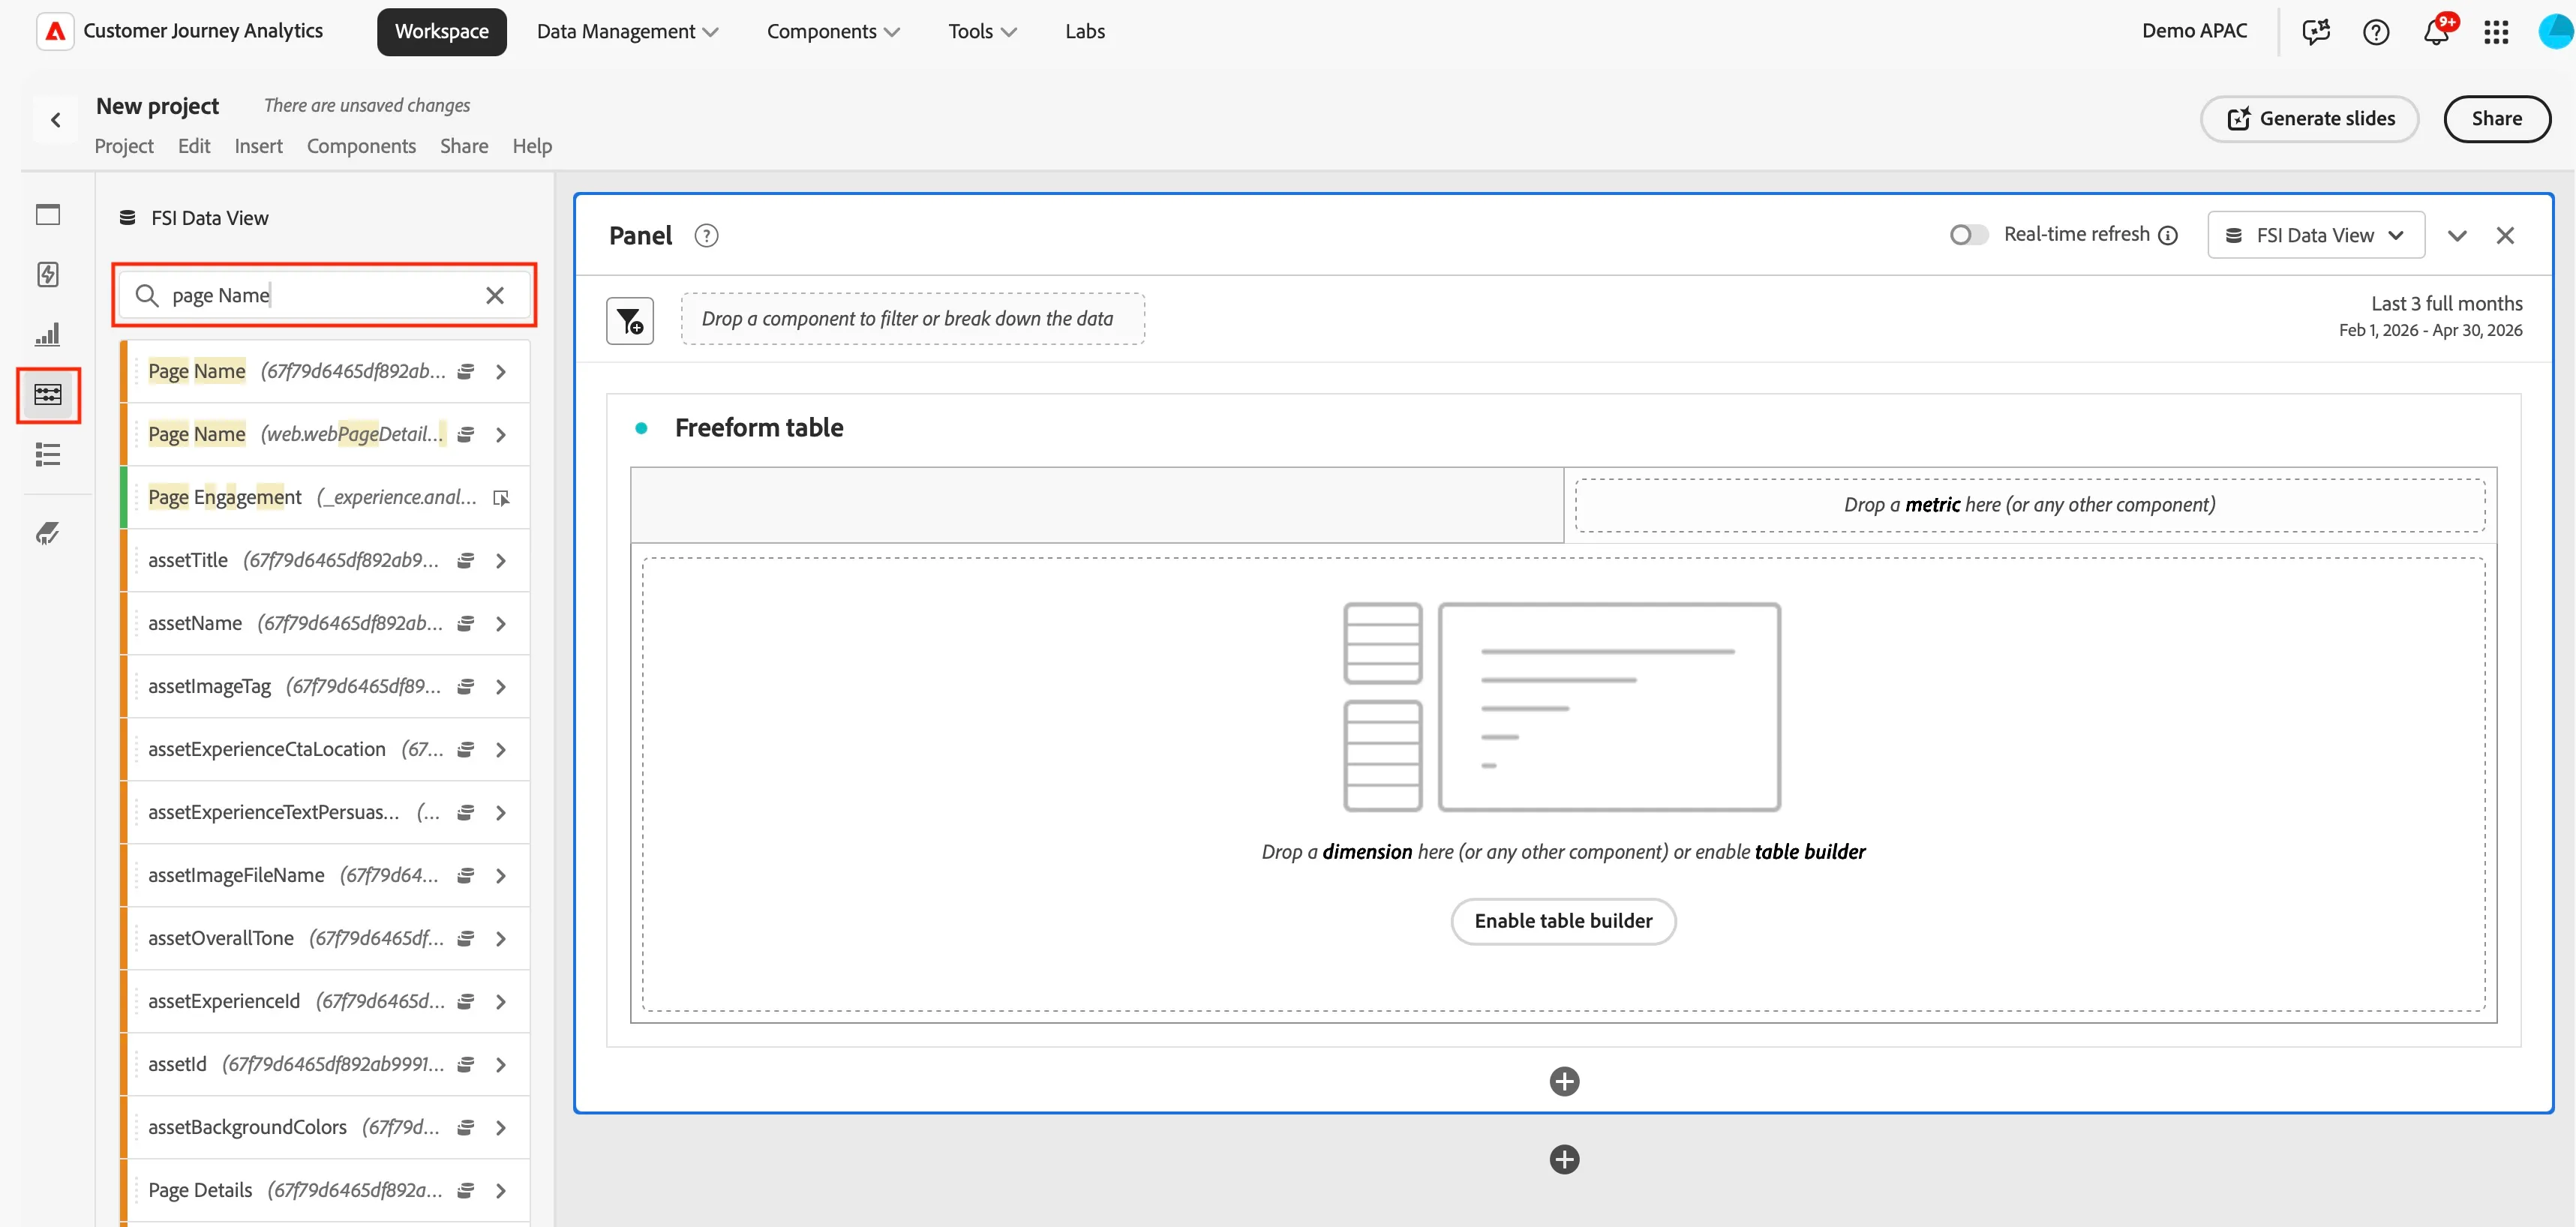Toggle Real-time refresh switch

(x=1968, y=235)
